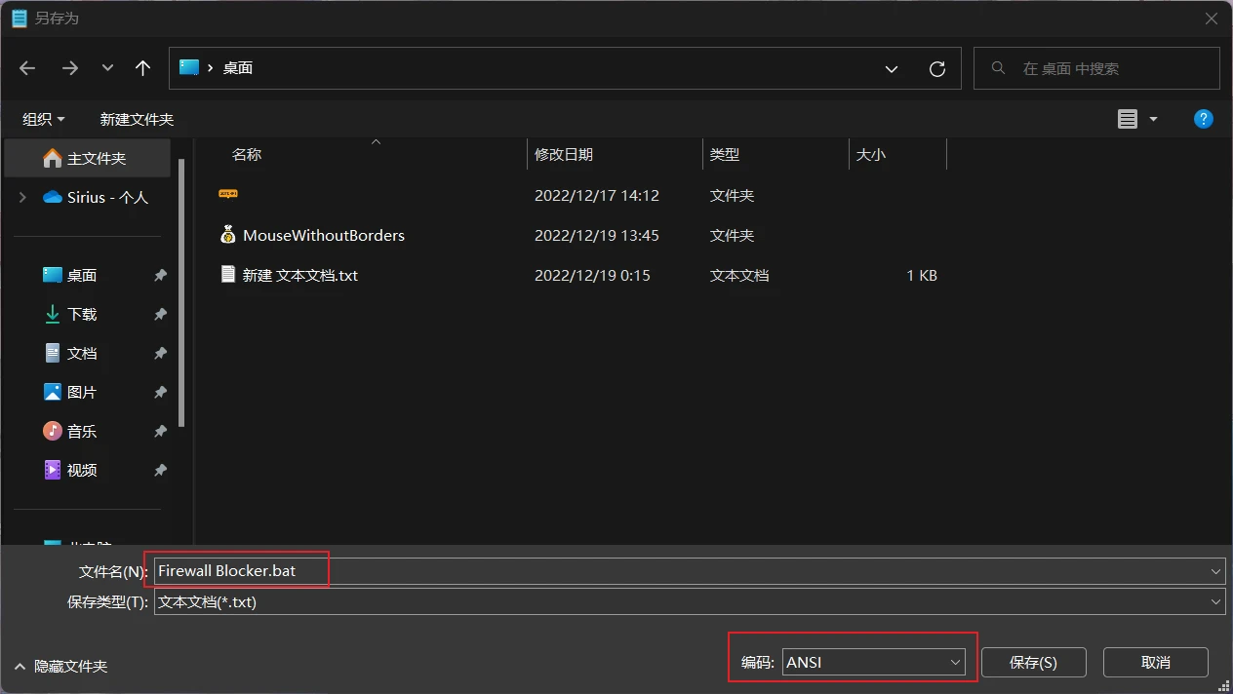
Task: Expand the file name dropdown arrow
Action: (x=1216, y=571)
